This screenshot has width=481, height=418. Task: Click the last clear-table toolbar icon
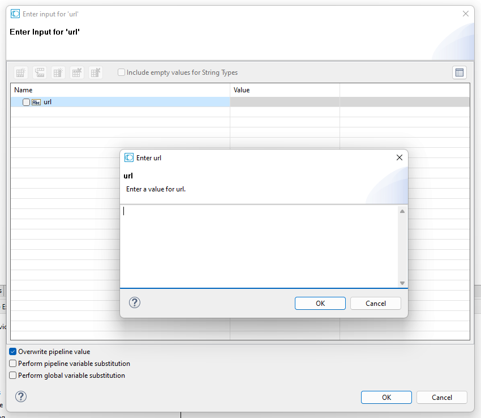coord(96,72)
